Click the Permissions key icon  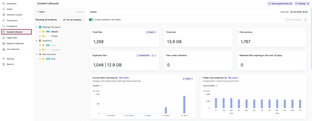(3, 20)
